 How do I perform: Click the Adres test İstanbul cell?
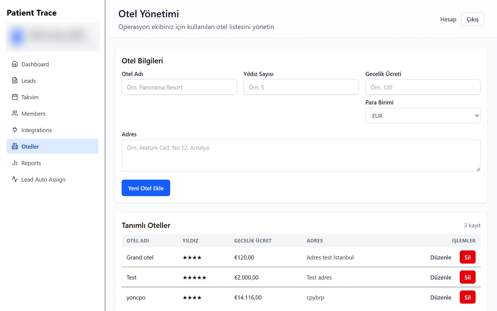pos(330,257)
